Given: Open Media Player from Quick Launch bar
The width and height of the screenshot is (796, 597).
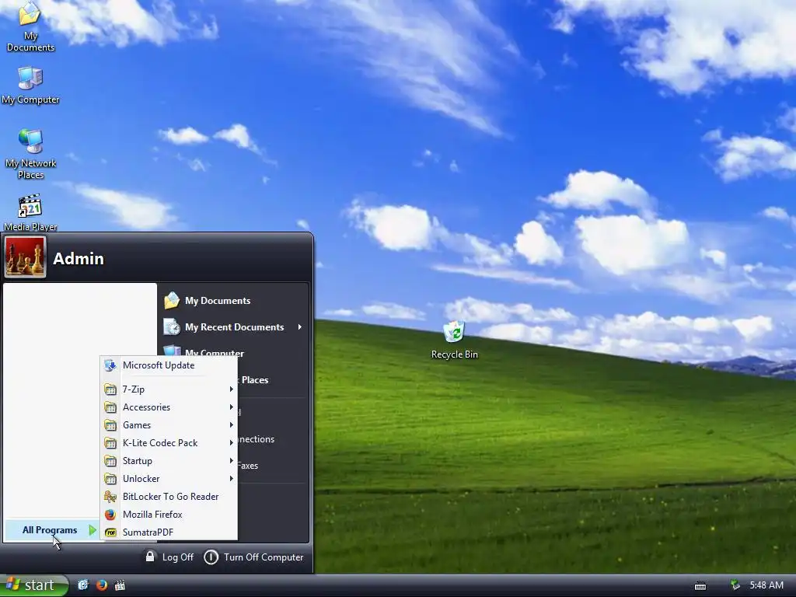Looking at the screenshot, I should (120, 585).
